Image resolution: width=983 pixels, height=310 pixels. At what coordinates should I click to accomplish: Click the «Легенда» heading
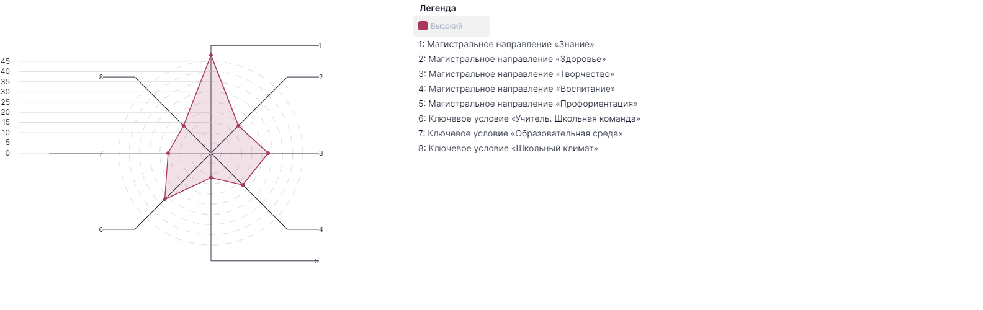[438, 9]
